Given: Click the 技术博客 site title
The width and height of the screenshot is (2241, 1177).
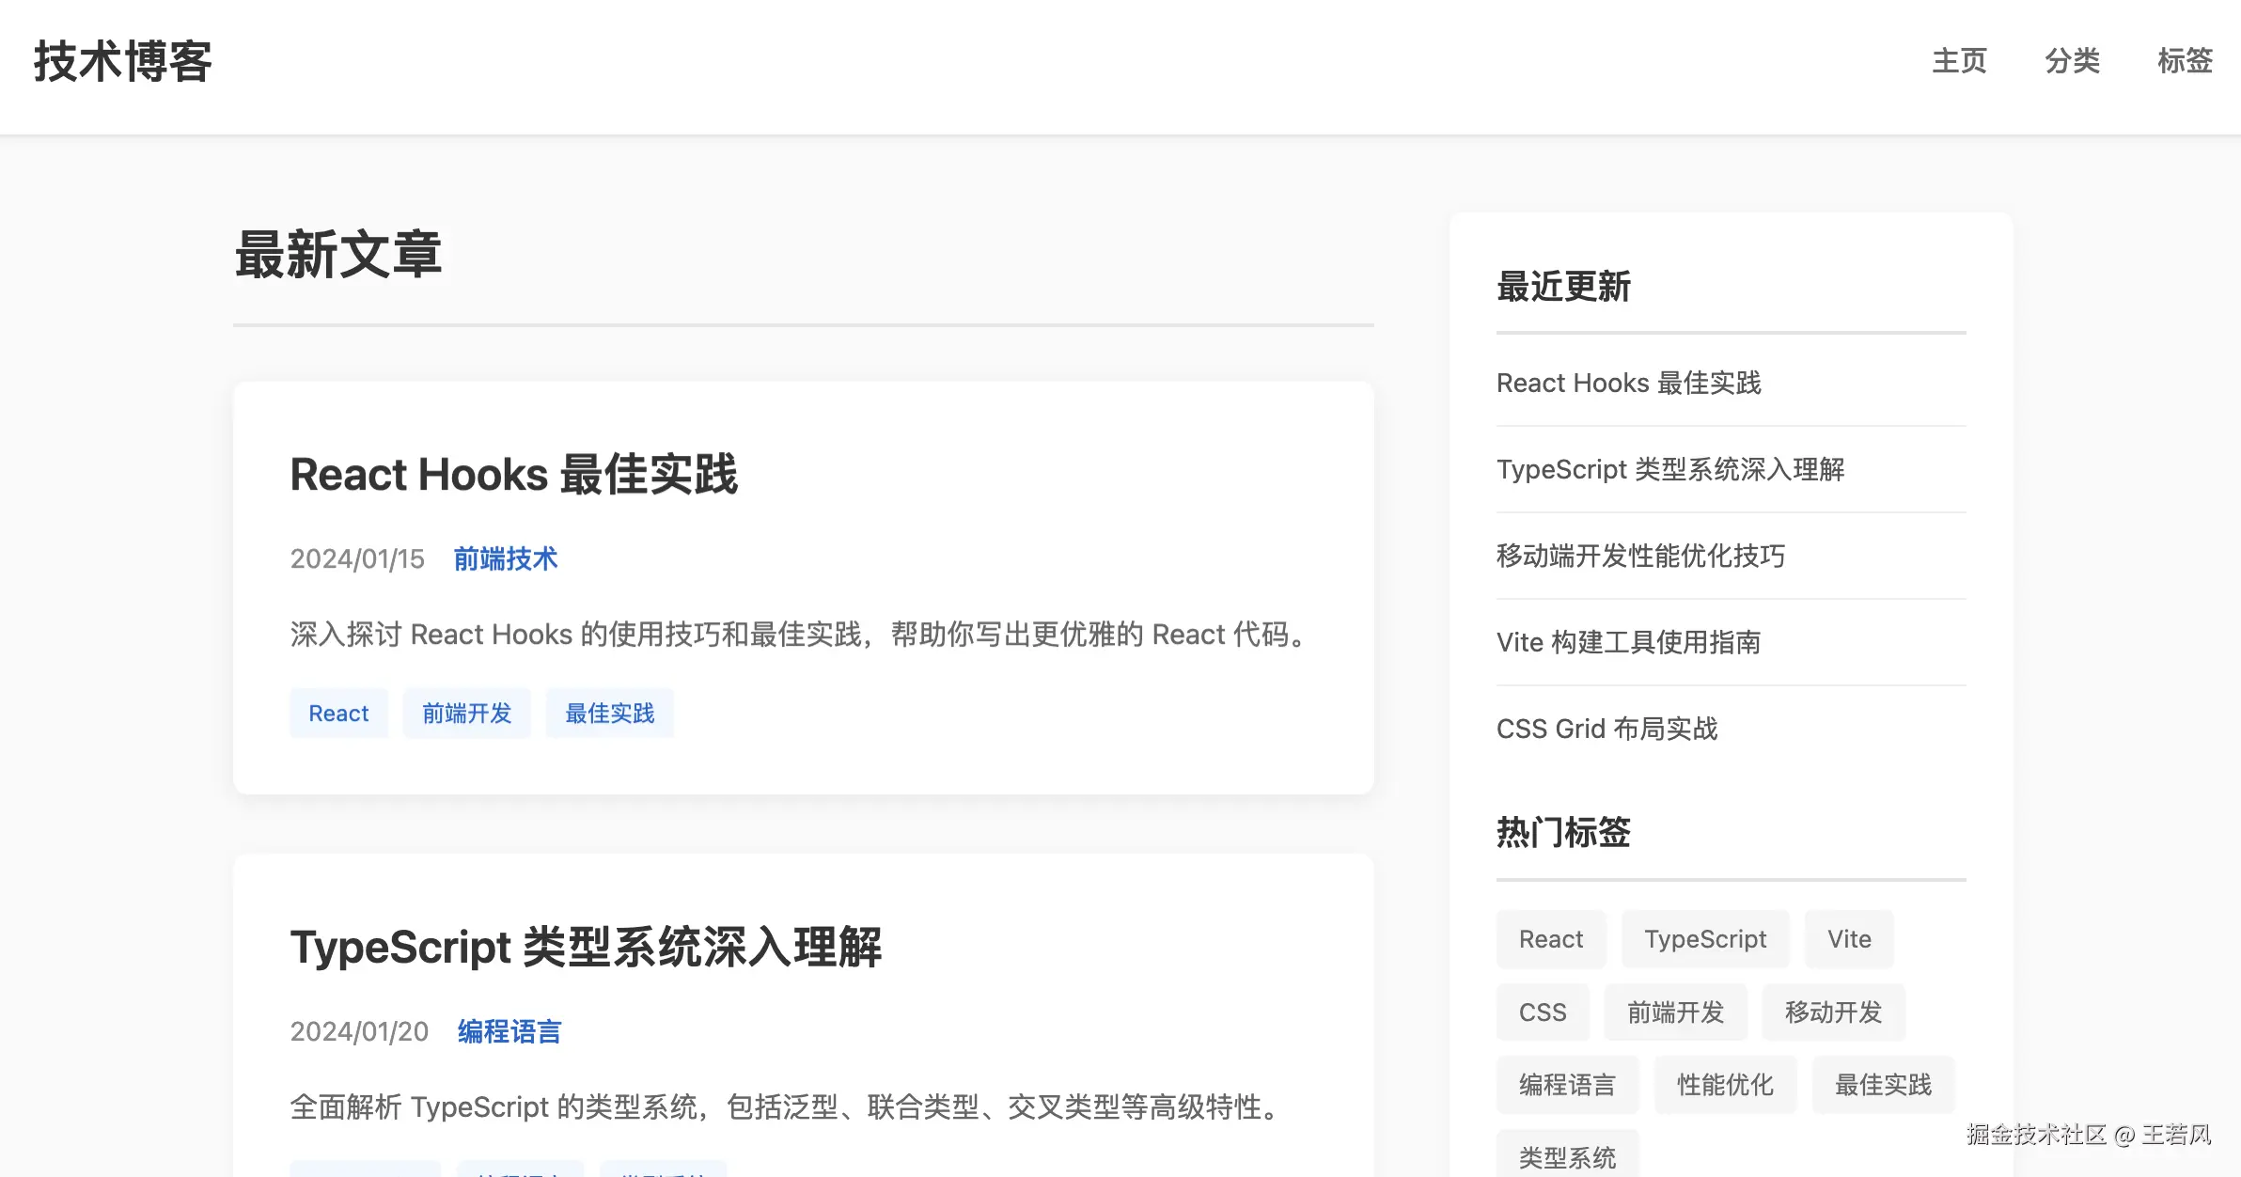Looking at the screenshot, I should 123,62.
